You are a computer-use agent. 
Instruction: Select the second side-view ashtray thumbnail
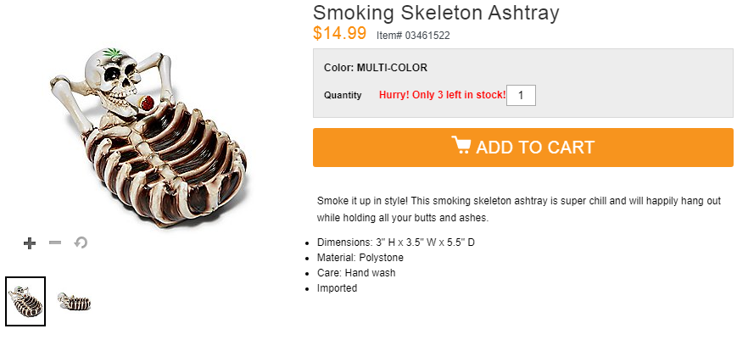point(75,302)
